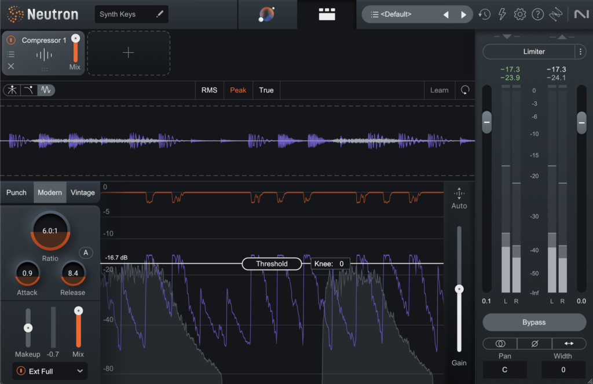Viewport: 593px width, 384px height.
Task: Click the -16.7 dB threshold value
Action: [x=116, y=258]
